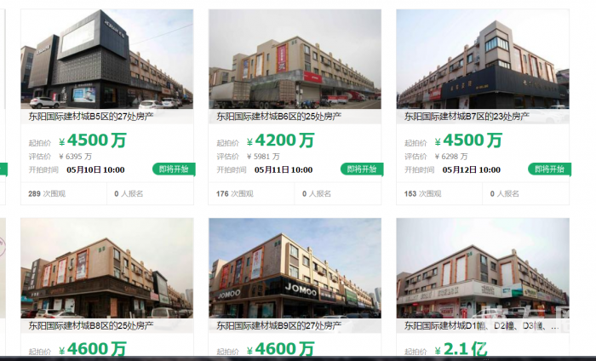Viewport: 596px width, 361px height.
Task: Click the ¥2.1亿 starting price
Action: click(x=461, y=349)
